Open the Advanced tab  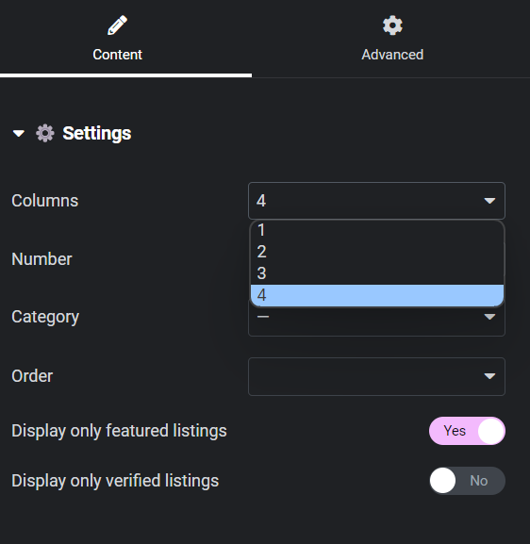click(392, 38)
